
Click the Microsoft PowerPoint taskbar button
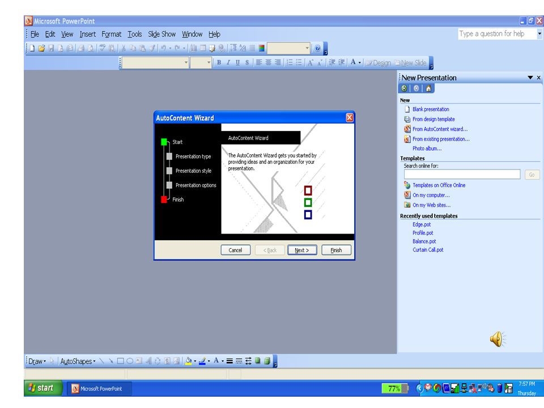[99, 389]
